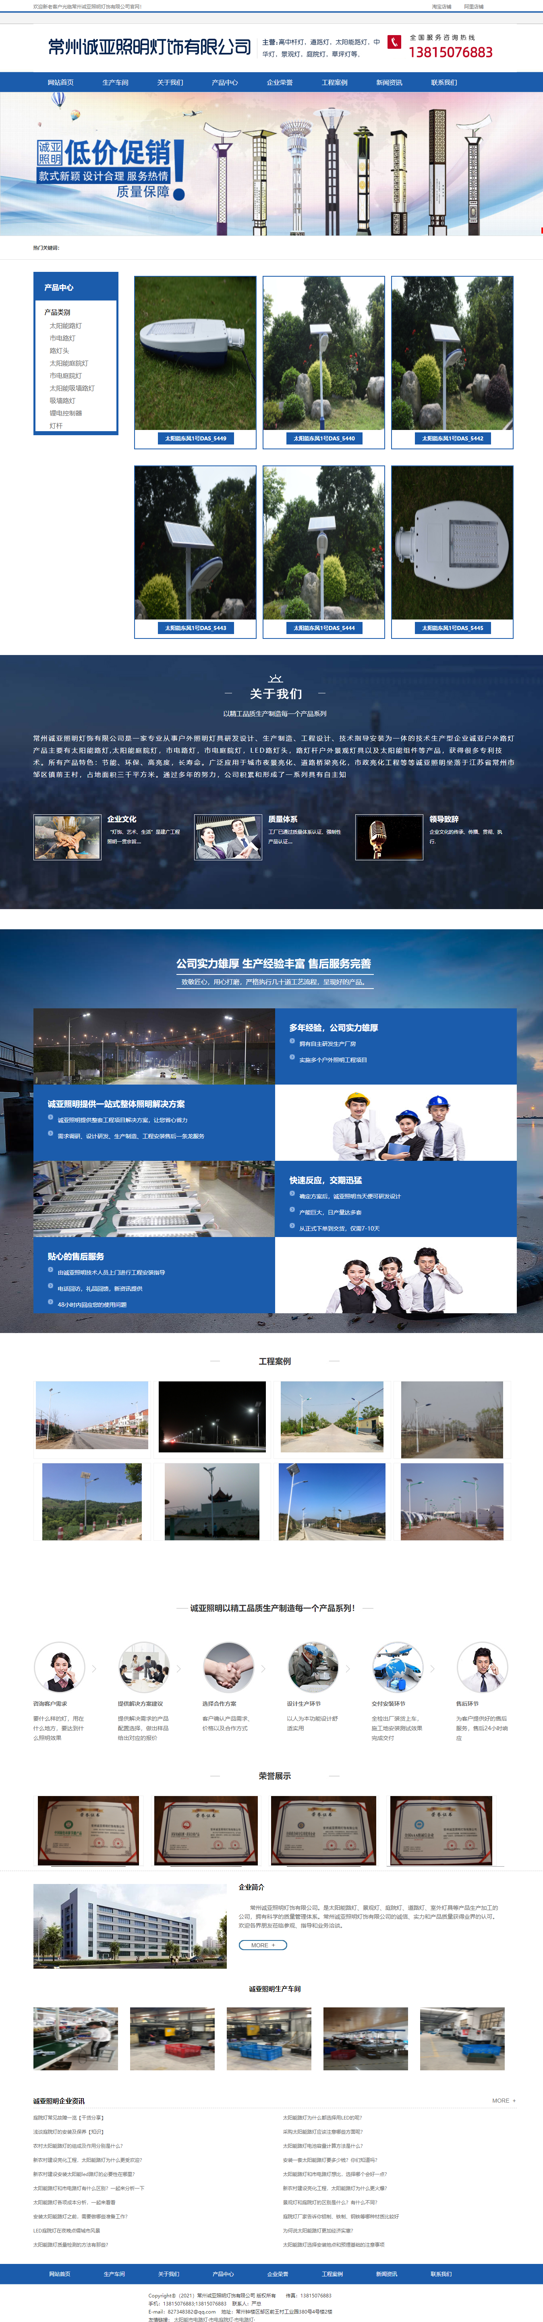Click the lamp icon above 关于我们 heading
This screenshot has width=543, height=2322.
tap(276, 678)
